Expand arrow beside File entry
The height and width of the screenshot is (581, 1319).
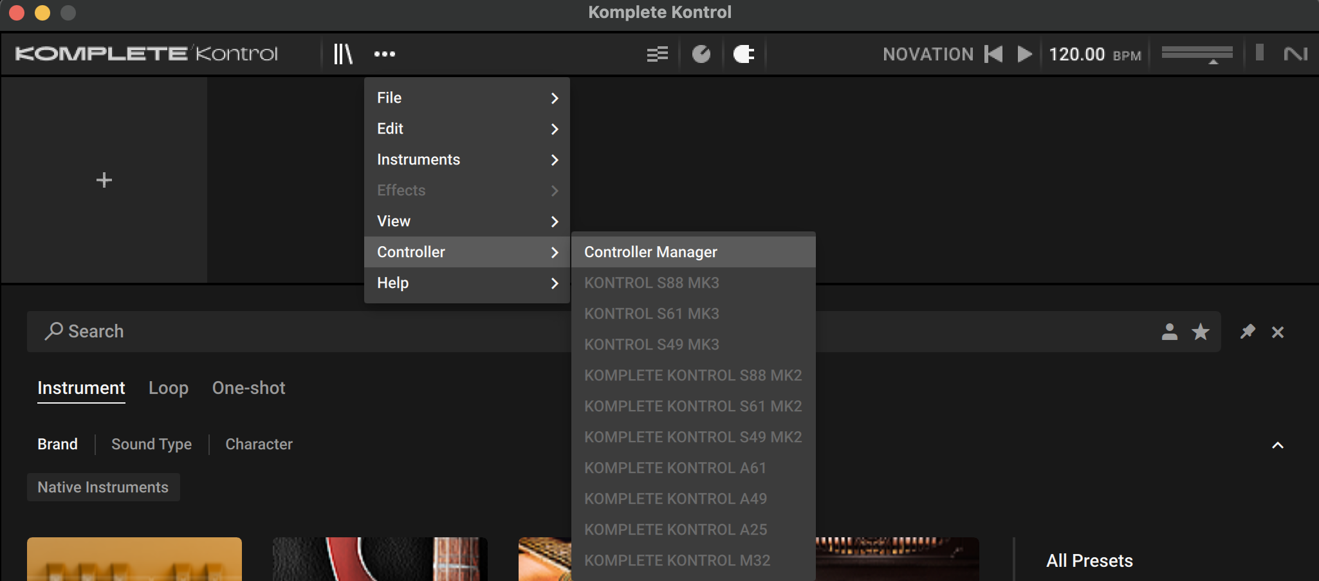[555, 98]
